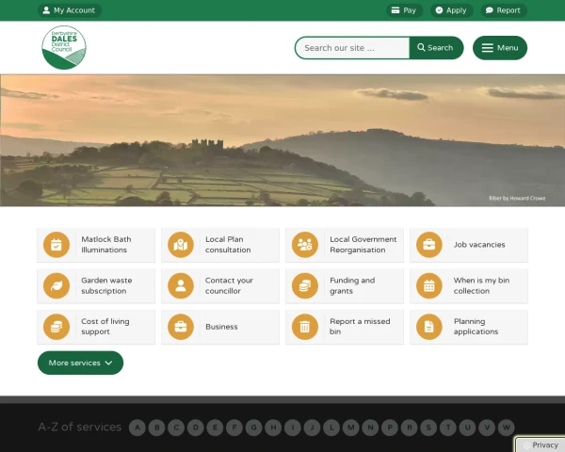565x452 pixels.
Task: Focus the 'Search our site' input field
Action: point(352,48)
